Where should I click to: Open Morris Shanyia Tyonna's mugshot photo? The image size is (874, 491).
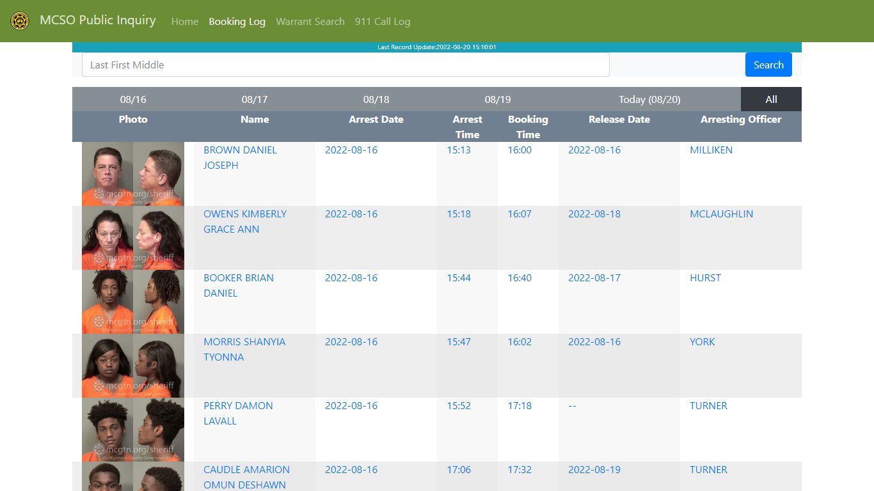point(133,366)
